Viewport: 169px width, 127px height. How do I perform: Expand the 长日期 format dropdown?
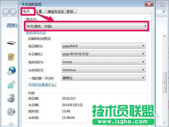click(x=103, y=54)
